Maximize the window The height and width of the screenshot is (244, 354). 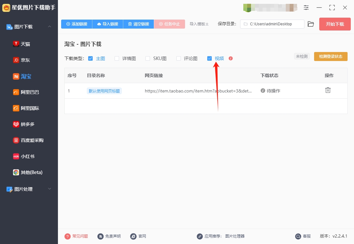332,8
